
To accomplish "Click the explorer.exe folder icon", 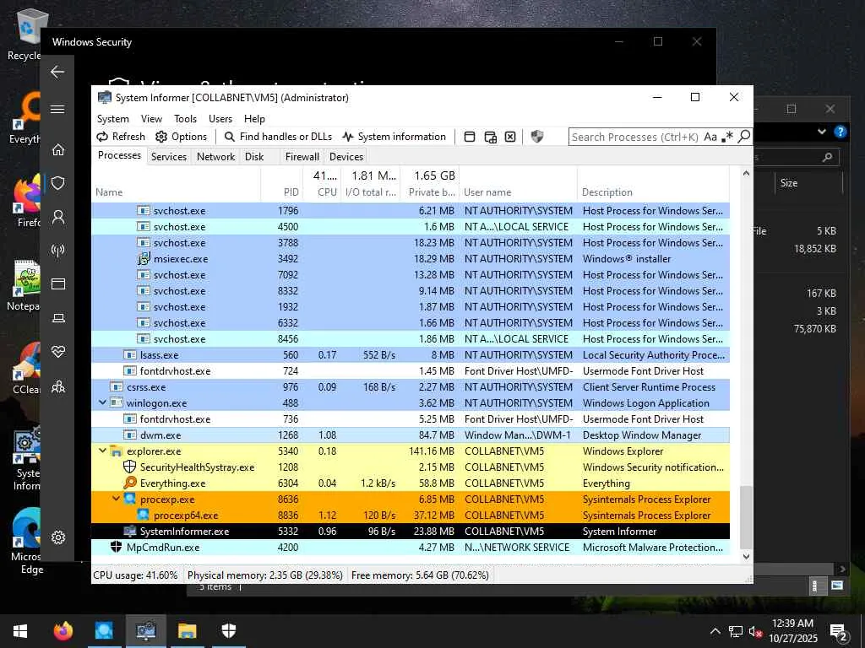I will pos(116,451).
